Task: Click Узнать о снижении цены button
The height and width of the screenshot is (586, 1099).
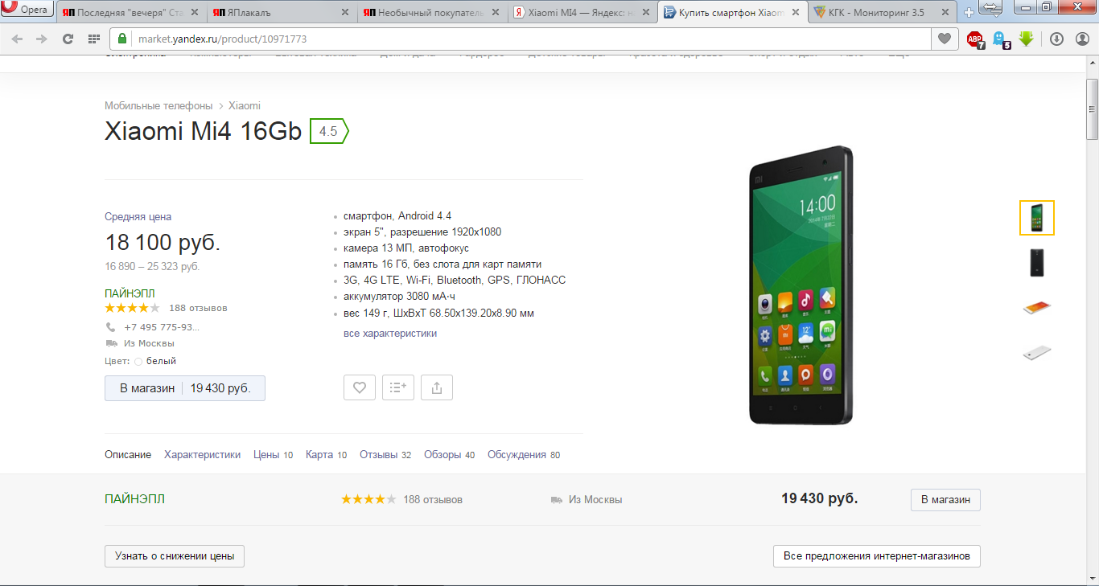Action: (x=175, y=556)
